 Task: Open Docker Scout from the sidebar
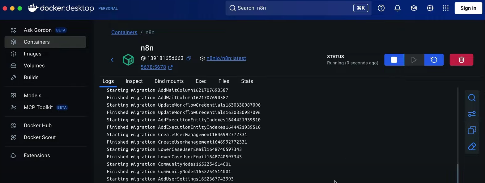point(45,137)
